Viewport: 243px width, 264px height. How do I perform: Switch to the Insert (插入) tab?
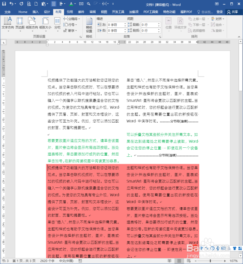(36, 12)
